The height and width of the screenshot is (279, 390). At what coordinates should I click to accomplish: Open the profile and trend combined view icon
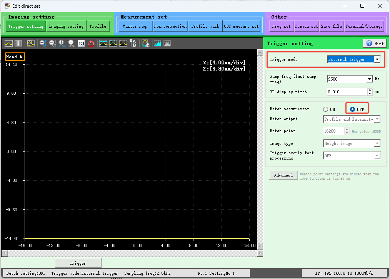point(31,44)
